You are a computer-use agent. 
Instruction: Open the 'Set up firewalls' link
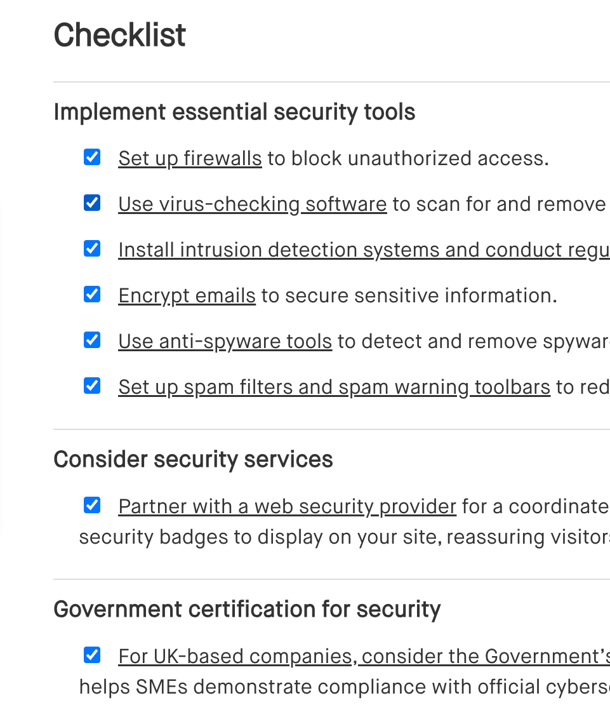(x=190, y=158)
